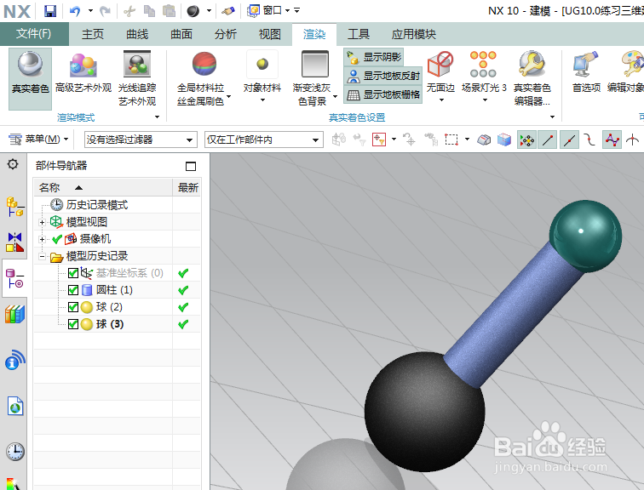Image resolution: width=644 pixels, height=490 pixels.
Task: Select the black sphere in viewport
Action: (x=425, y=412)
